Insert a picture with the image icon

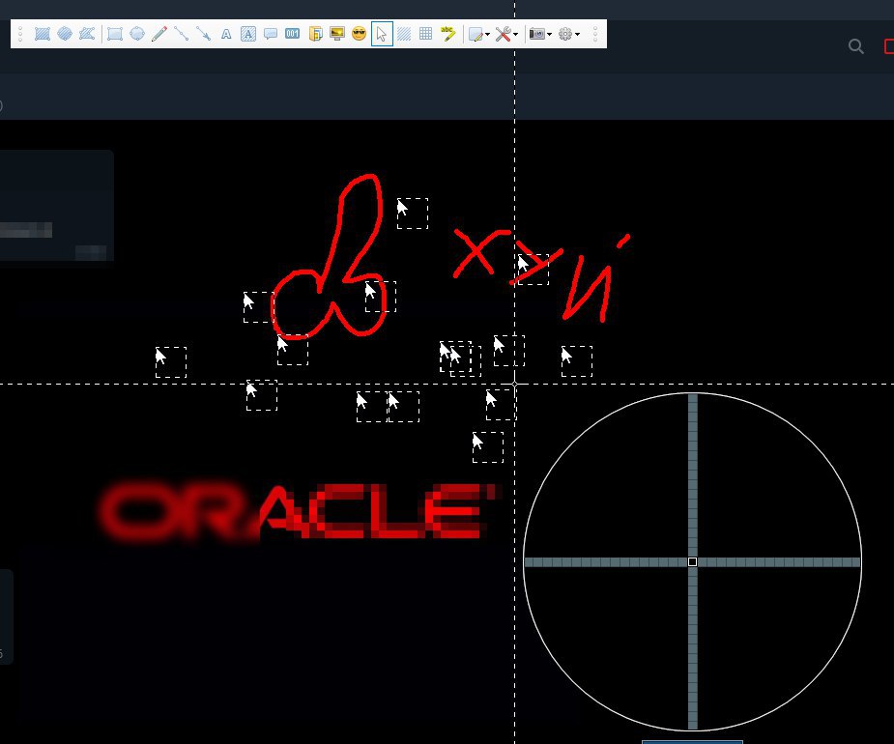point(337,34)
